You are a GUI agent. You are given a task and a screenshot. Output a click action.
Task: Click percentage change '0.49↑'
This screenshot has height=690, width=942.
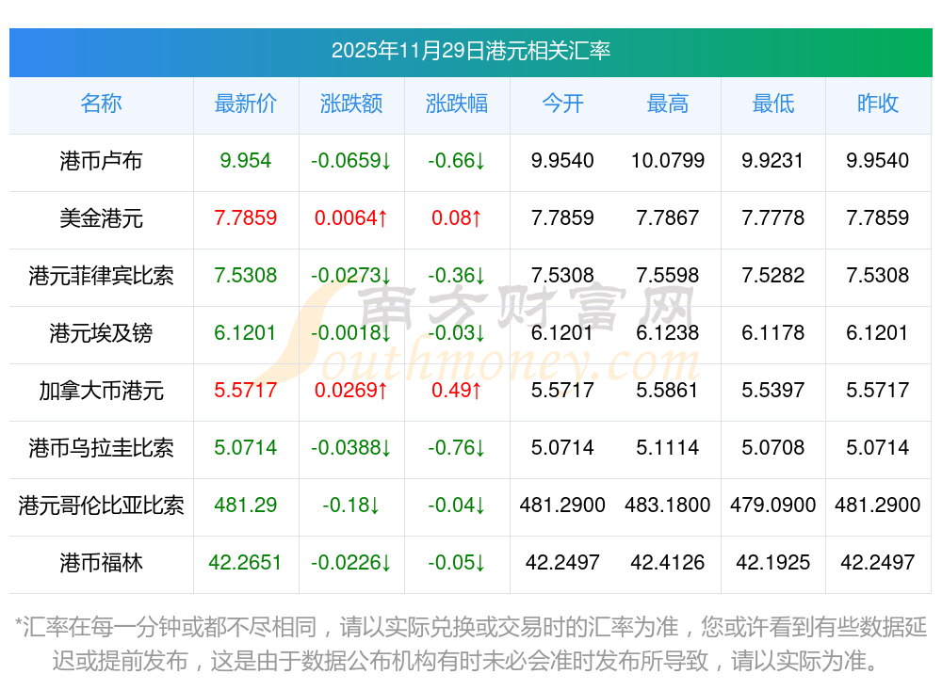point(457,391)
